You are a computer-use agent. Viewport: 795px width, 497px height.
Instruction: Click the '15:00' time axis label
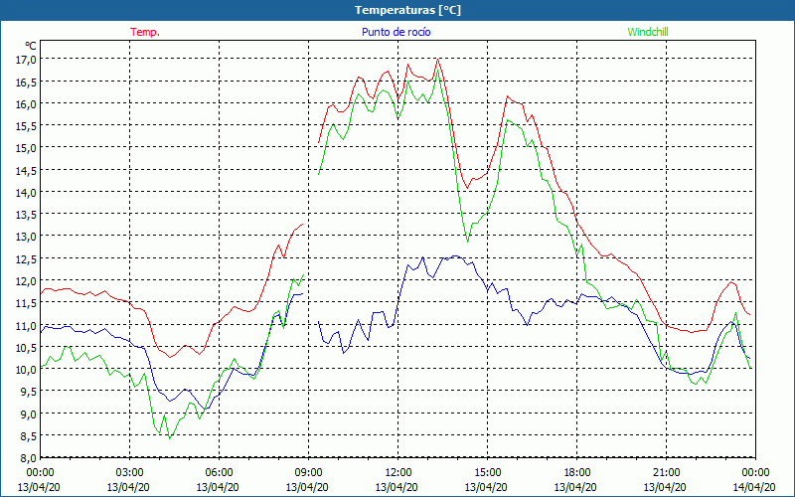pos(488,473)
